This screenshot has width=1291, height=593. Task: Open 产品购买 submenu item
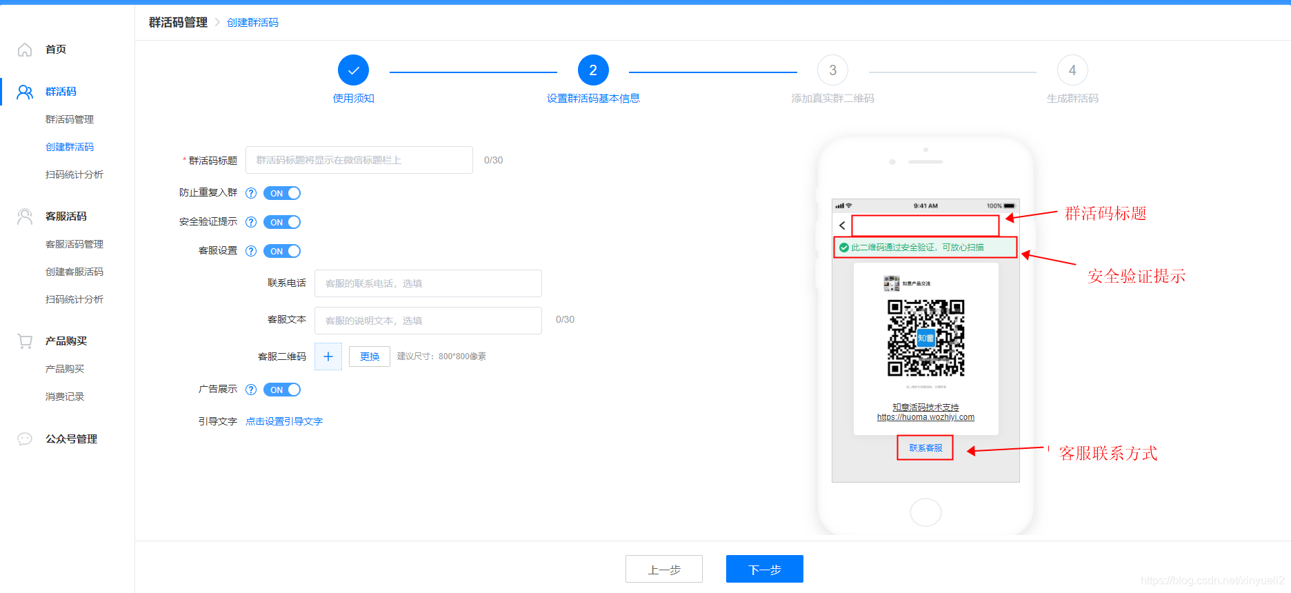(65, 369)
